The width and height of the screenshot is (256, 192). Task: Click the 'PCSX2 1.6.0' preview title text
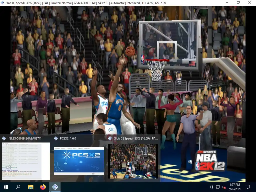pos(68,138)
